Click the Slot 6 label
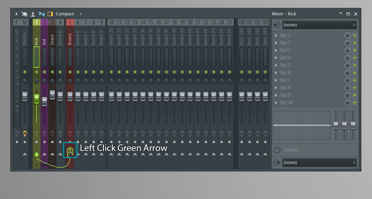 (285, 73)
